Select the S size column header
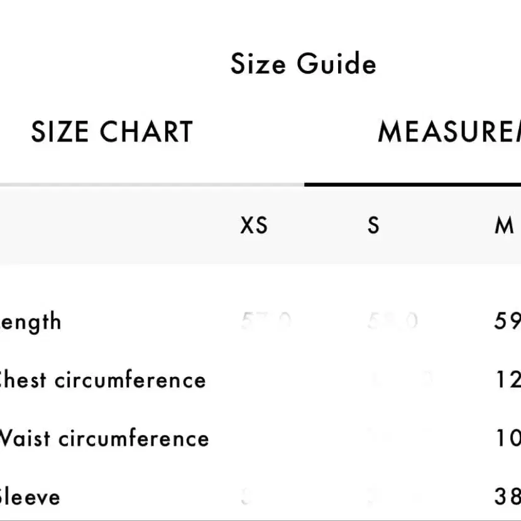Screen dimensions: 521x521 373,225
